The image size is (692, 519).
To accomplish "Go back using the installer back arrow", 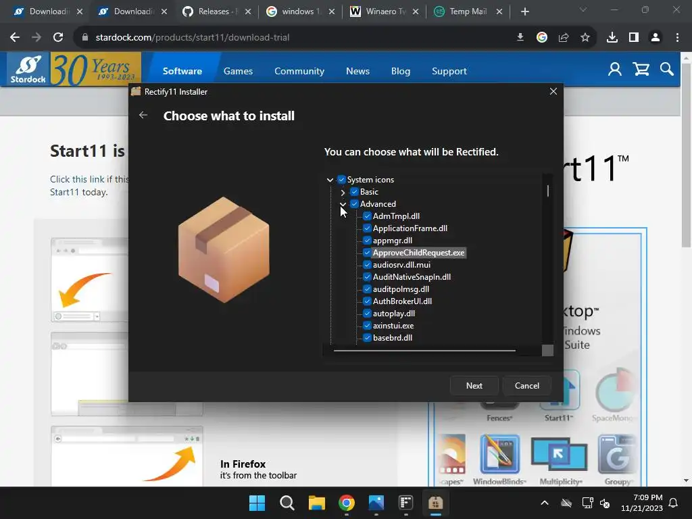I will (143, 115).
